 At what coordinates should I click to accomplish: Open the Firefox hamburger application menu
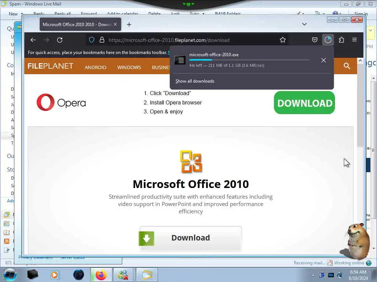[x=355, y=40]
